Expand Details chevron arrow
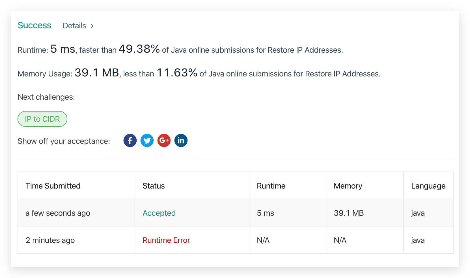470x278 pixels. point(92,26)
